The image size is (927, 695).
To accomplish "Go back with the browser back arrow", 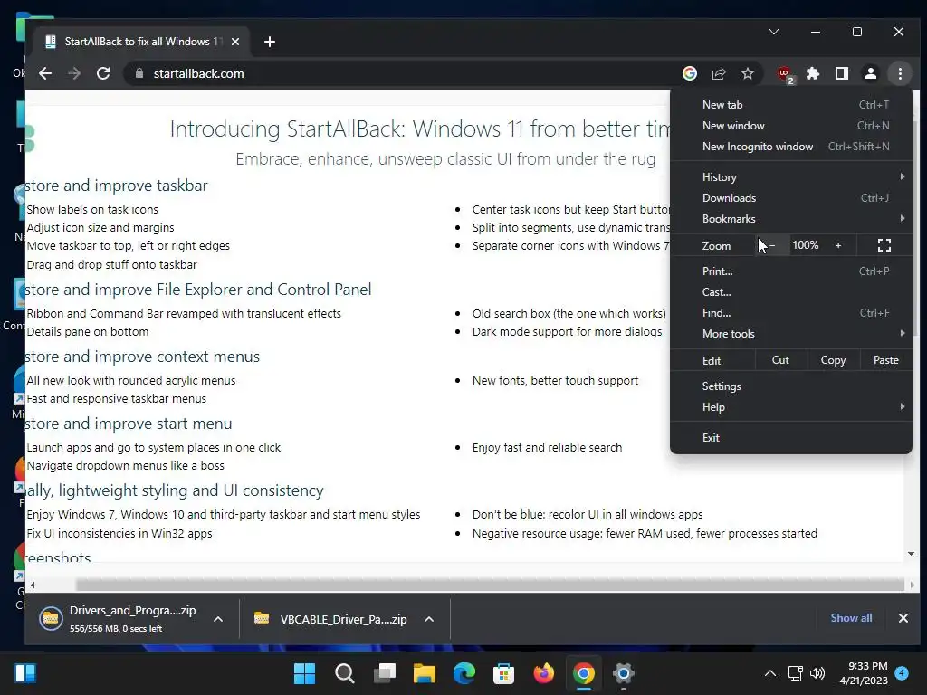I will (x=45, y=73).
